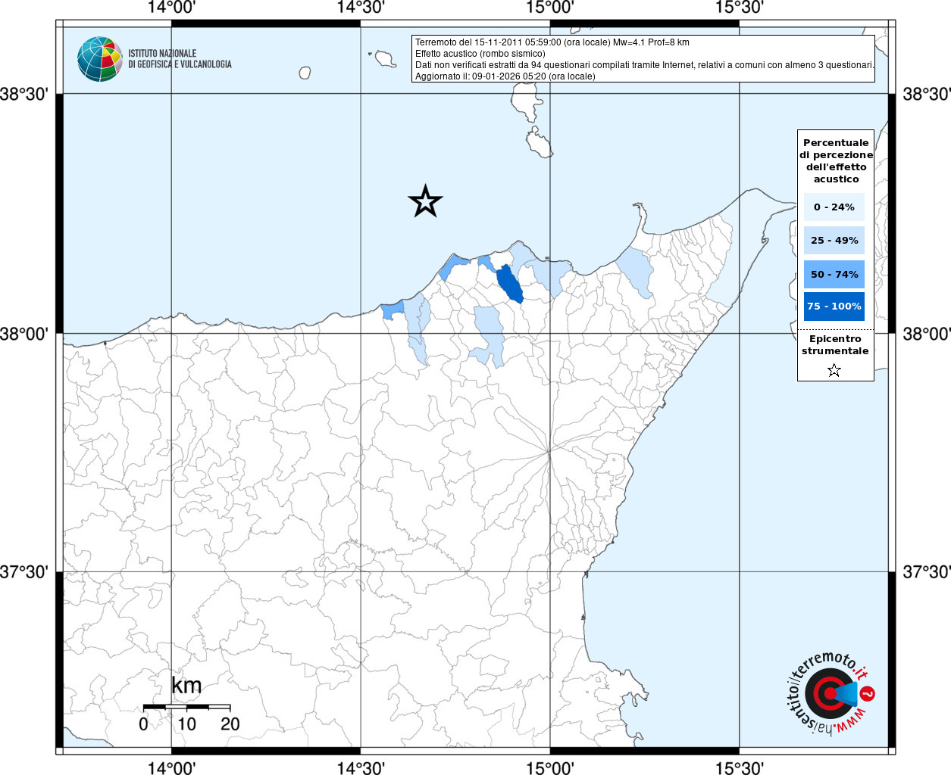Image resolution: width=951 pixels, height=775 pixels.
Task: Click the star symbol in the legend
Action: tap(834, 370)
